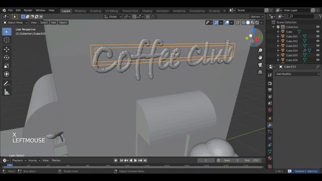Open the Object Data properties tab
Screen dimensions: 322x181
click(x=270, y=151)
